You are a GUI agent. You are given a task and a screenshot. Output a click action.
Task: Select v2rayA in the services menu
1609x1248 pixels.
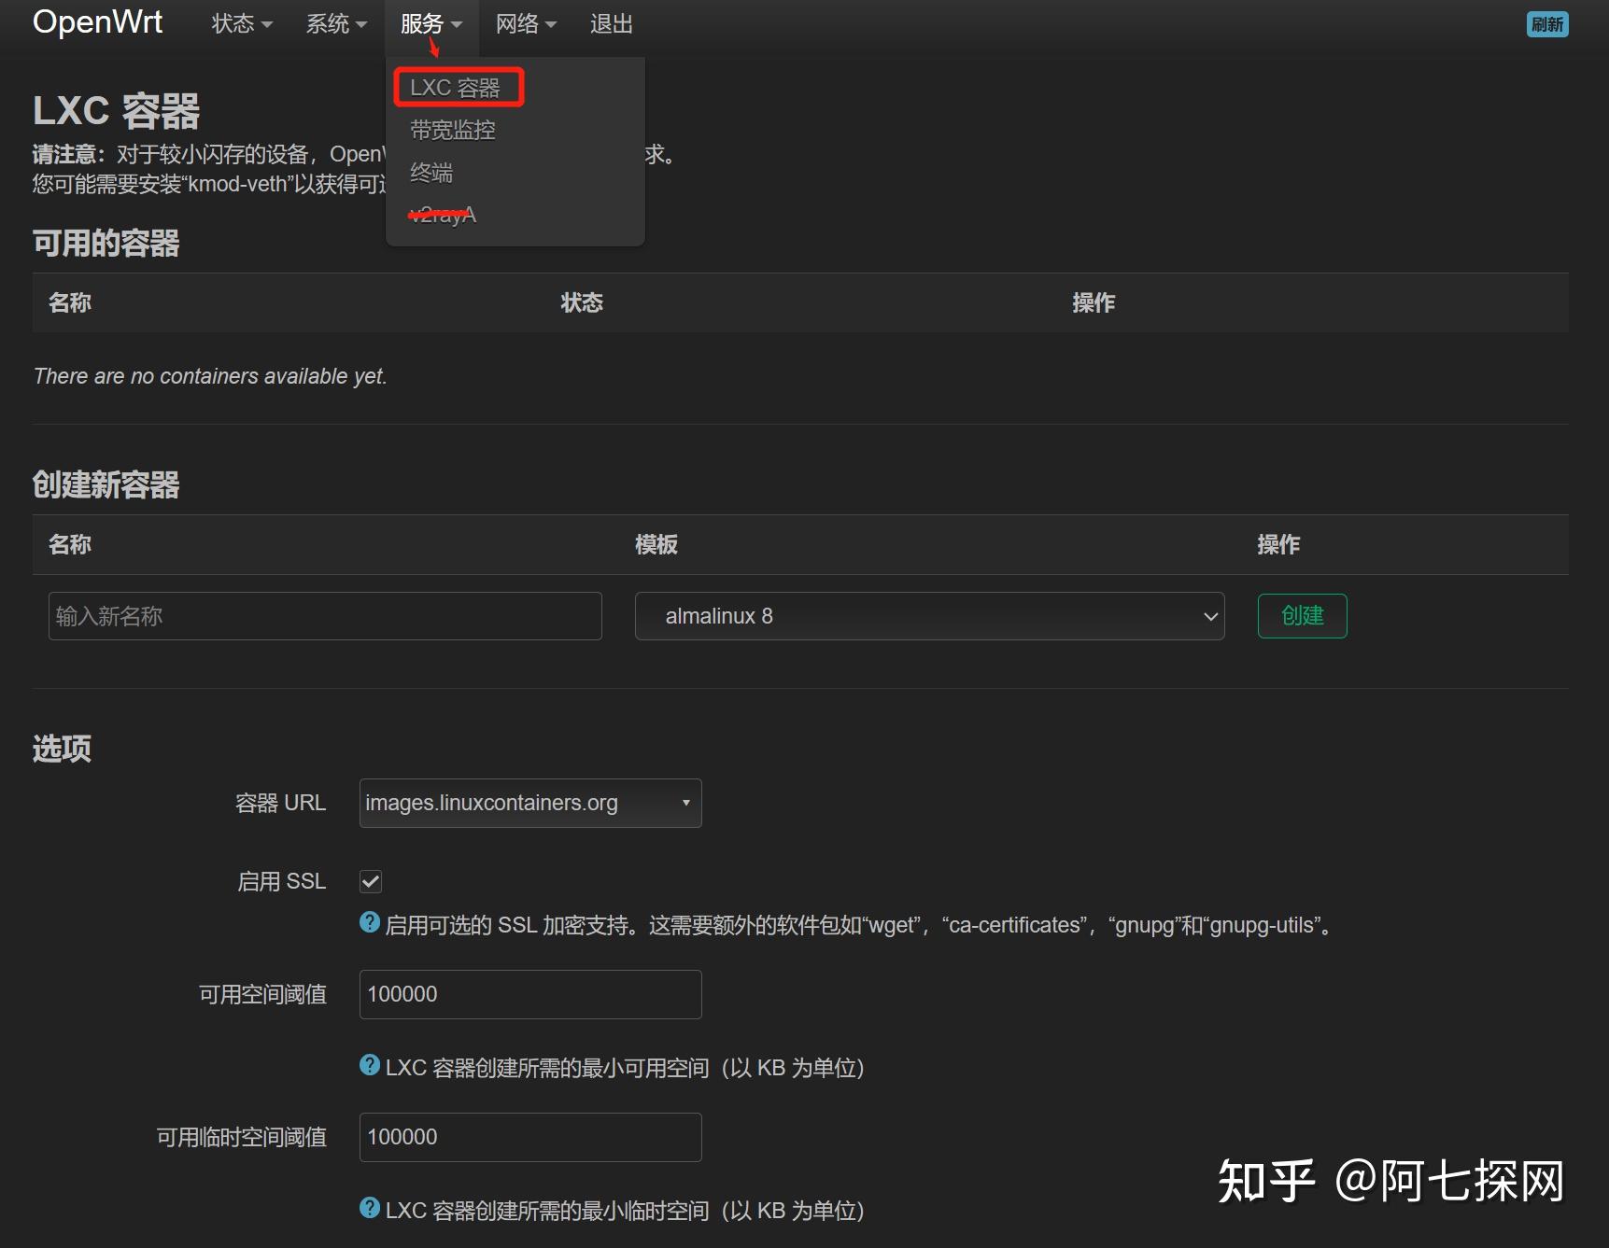pos(444,214)
